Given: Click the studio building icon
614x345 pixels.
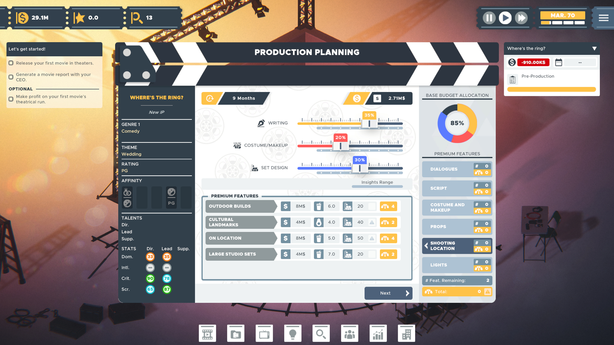Looking at the screenshot, I should 406,334.
